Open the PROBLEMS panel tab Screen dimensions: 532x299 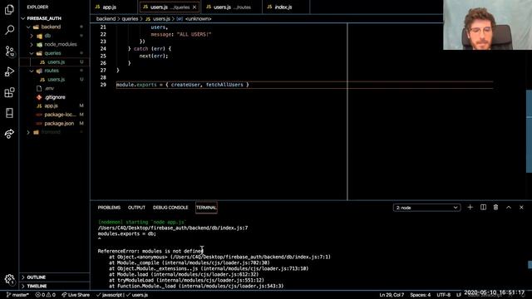pos(109,208)
